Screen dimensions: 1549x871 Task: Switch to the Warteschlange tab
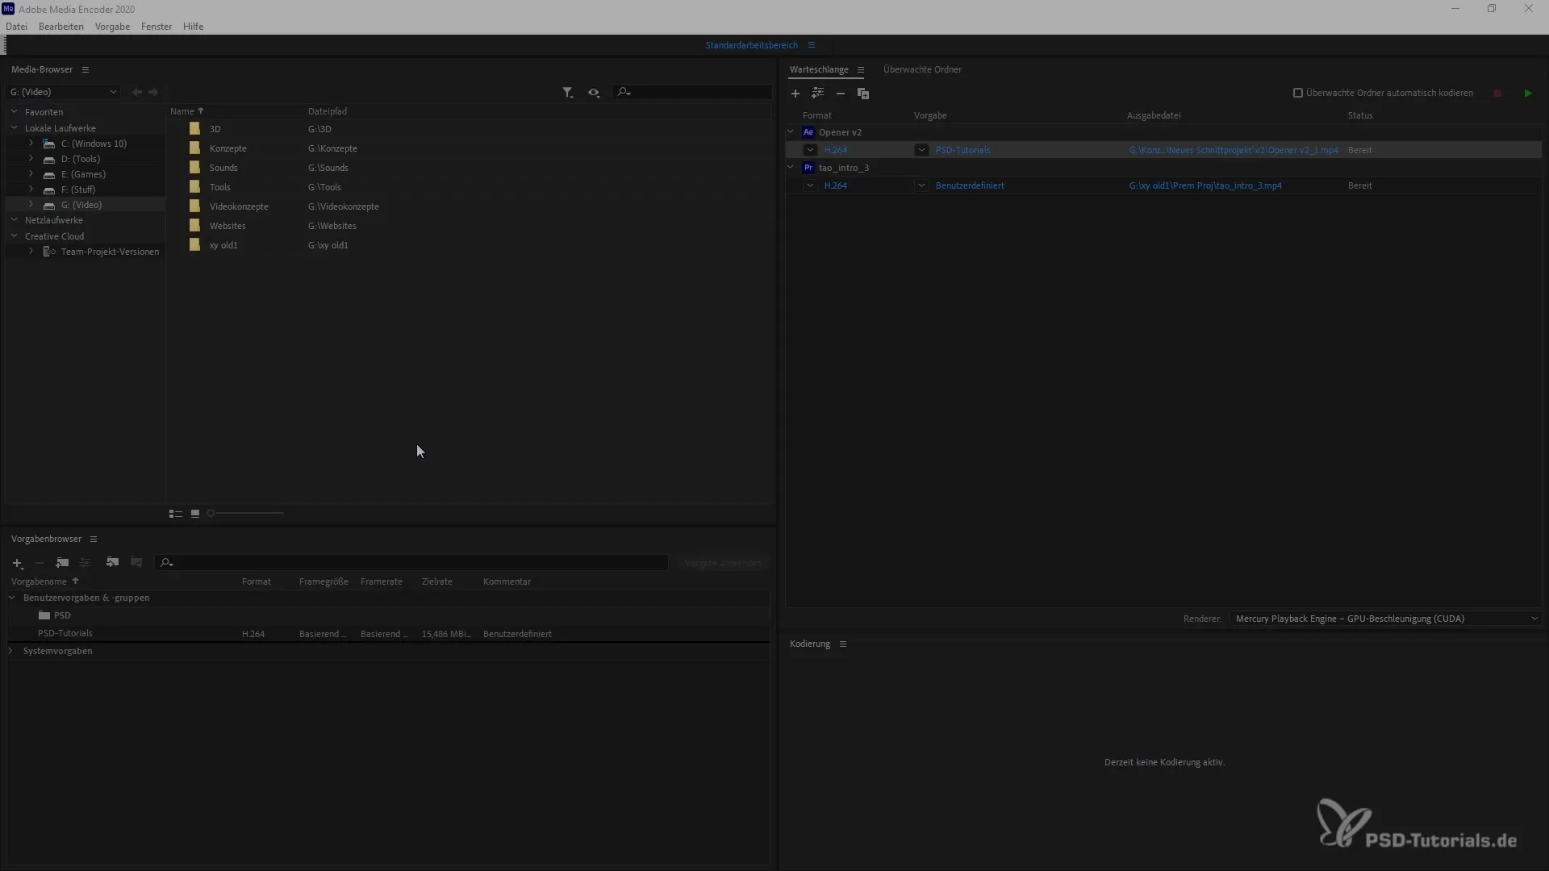pyautogui.click(x=819, y=69)
